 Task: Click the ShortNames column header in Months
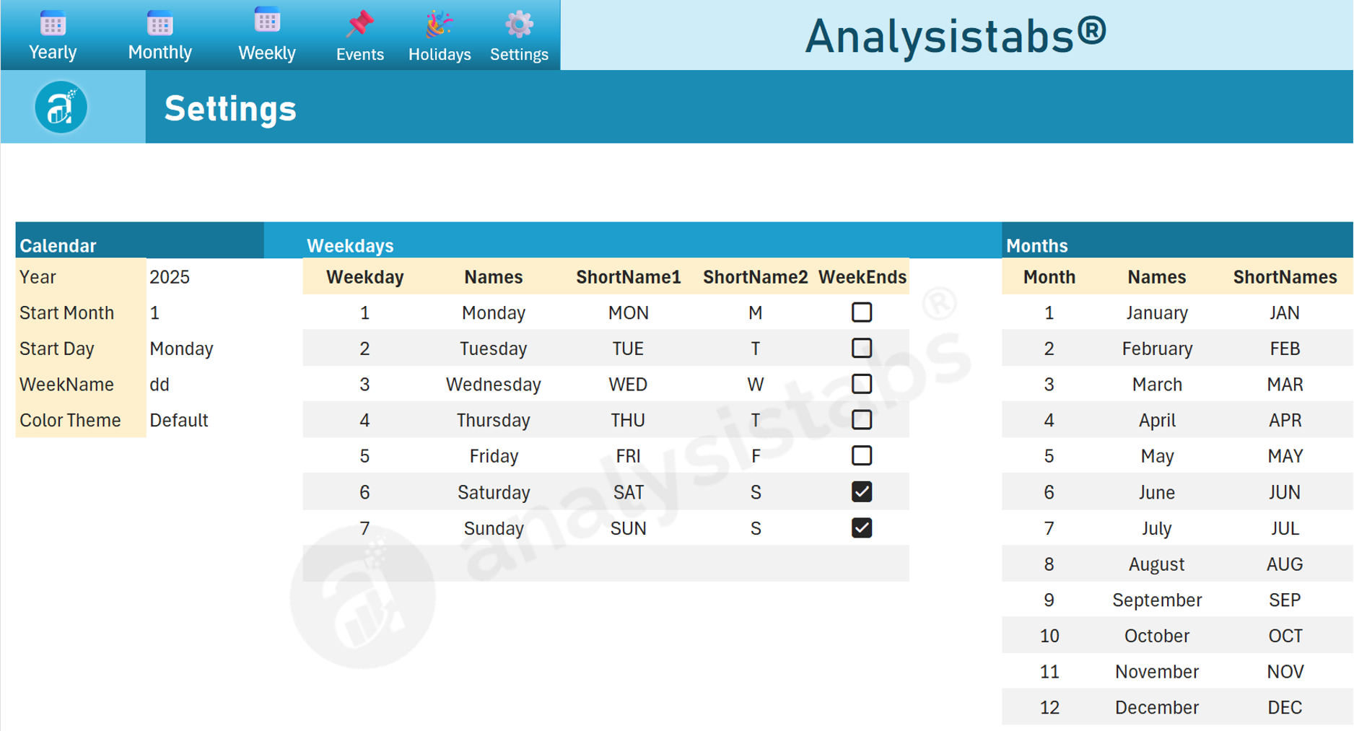pyautogui.click(x=1285, y=277)
